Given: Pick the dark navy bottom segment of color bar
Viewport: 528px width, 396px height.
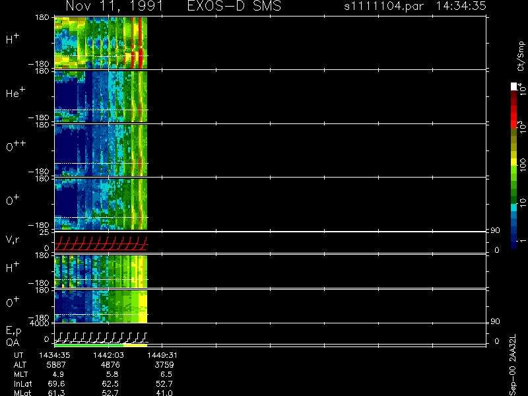Looking at the screenshot, I should [x=513, y=244].
